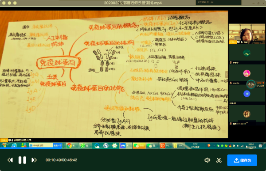
Task: Select the host's webcam video thumbnail
Action: 247,34
